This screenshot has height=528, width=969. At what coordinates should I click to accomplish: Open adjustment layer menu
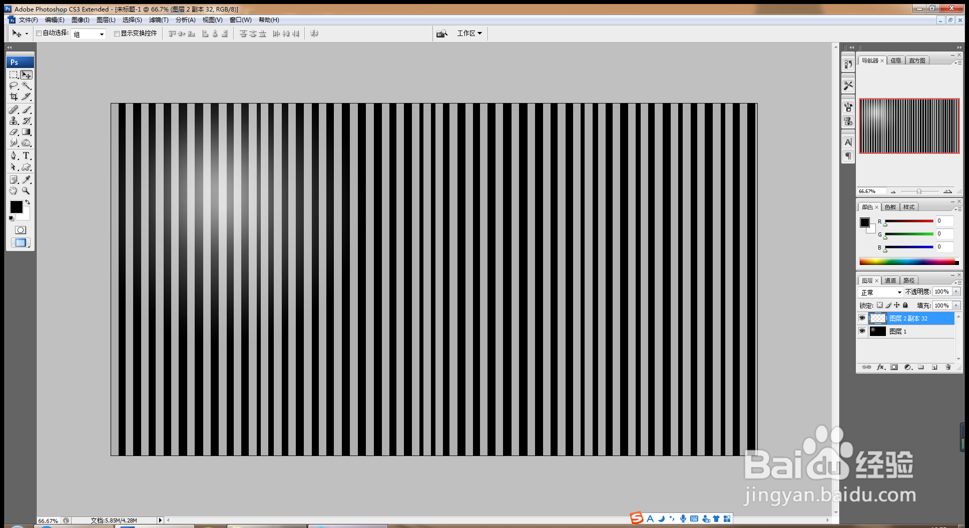point(908,367)
